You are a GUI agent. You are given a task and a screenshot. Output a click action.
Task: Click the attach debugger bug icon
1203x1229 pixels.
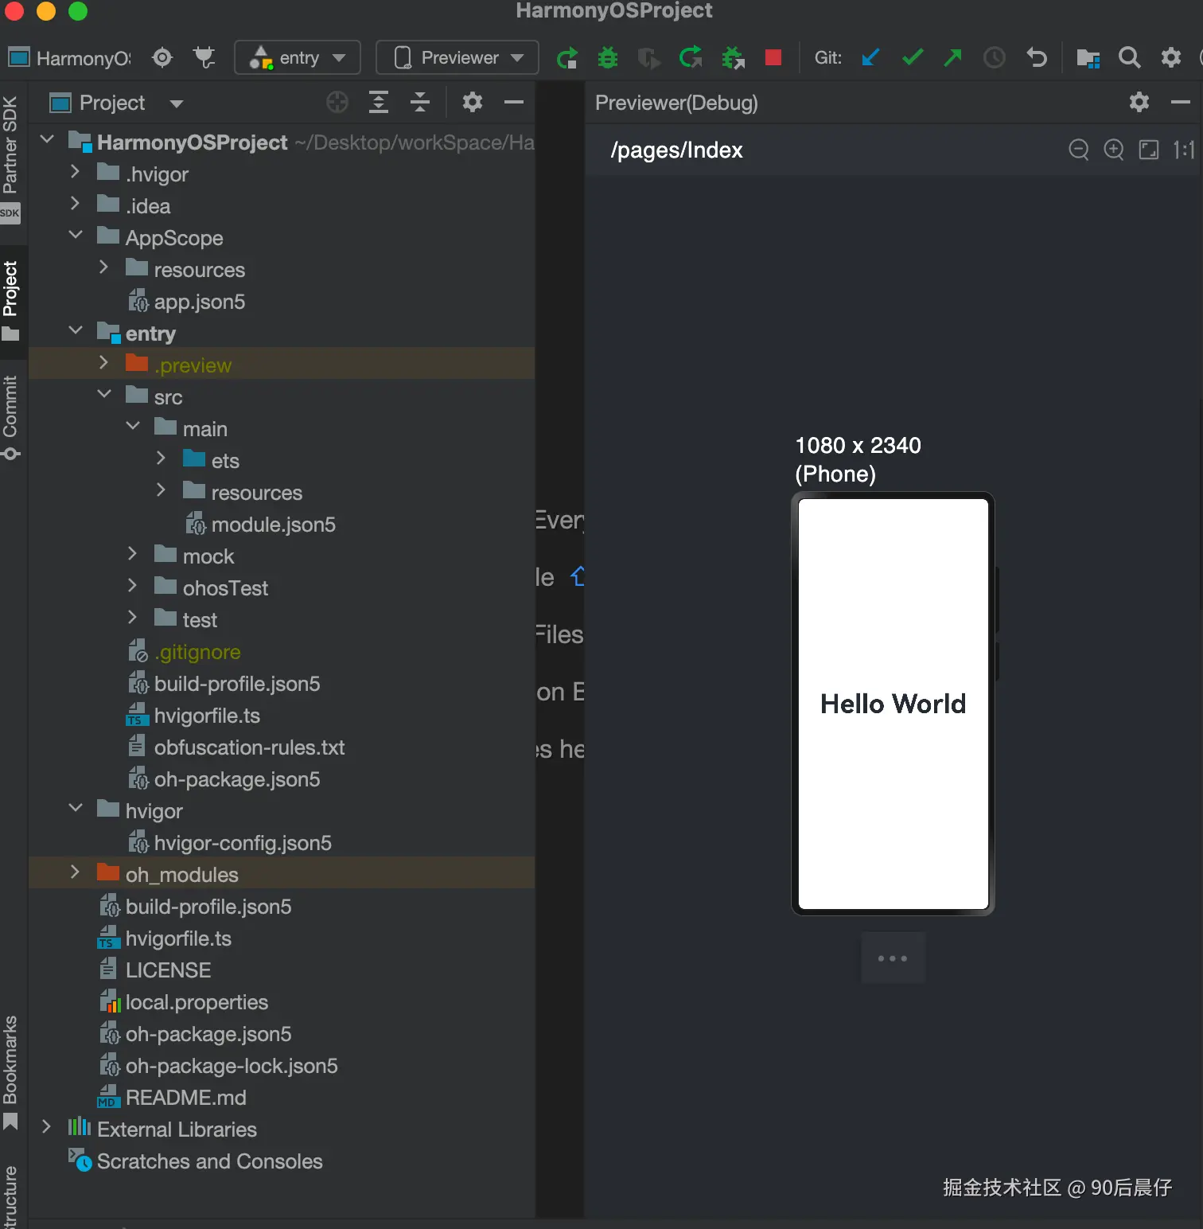point(733,57)
